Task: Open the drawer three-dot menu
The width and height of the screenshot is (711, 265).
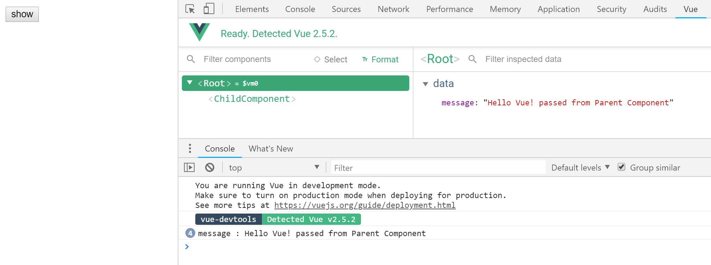Action: click(190, 148)
